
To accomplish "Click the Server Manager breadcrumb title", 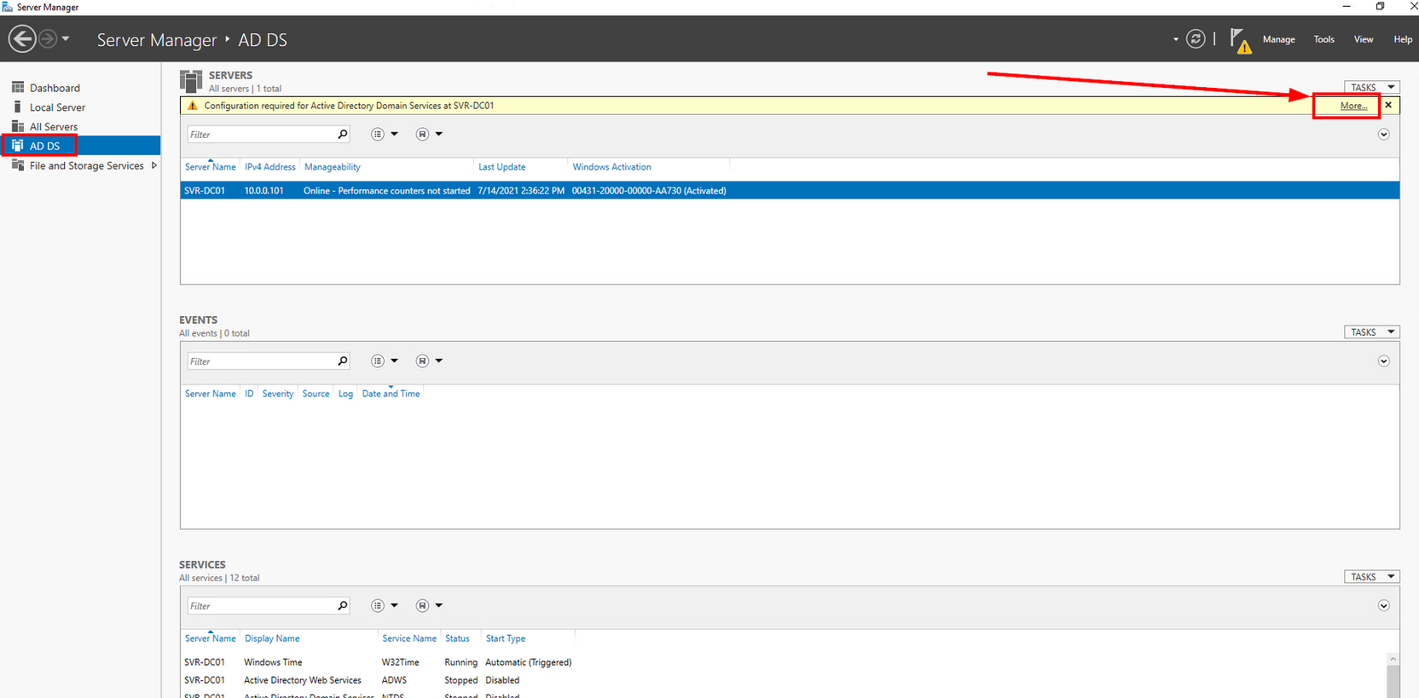I will tap(157, 40).
